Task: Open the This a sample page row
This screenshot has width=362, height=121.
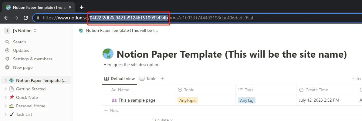Action: pyautogui.click(x=137, y=100)
